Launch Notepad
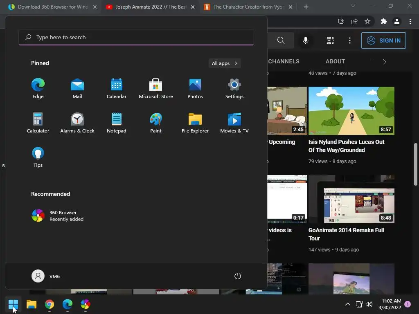 [x=117, y=123]
